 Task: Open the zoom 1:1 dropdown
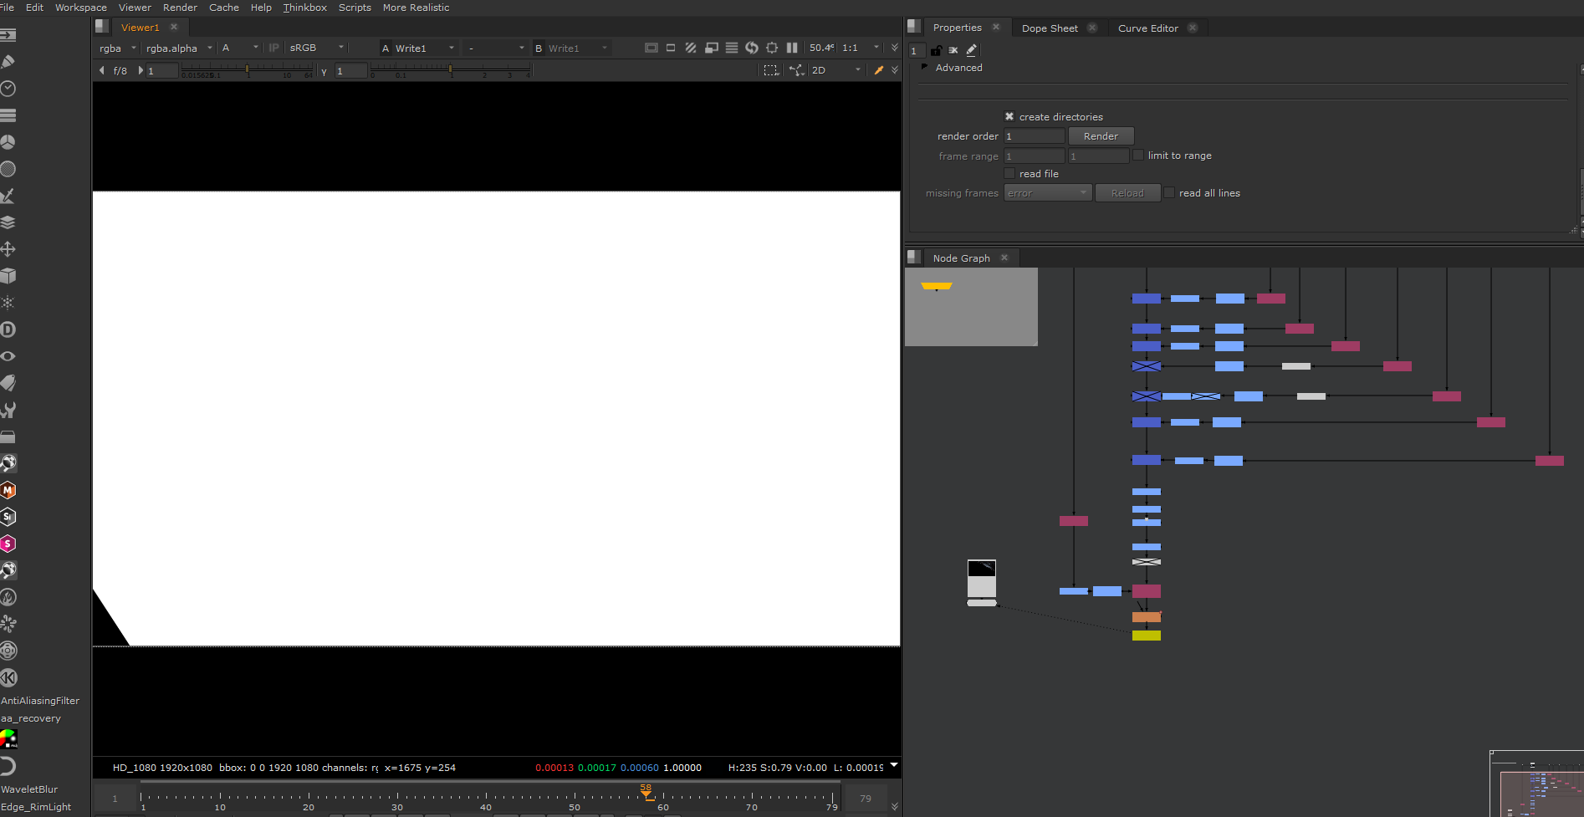click(861, 48)
